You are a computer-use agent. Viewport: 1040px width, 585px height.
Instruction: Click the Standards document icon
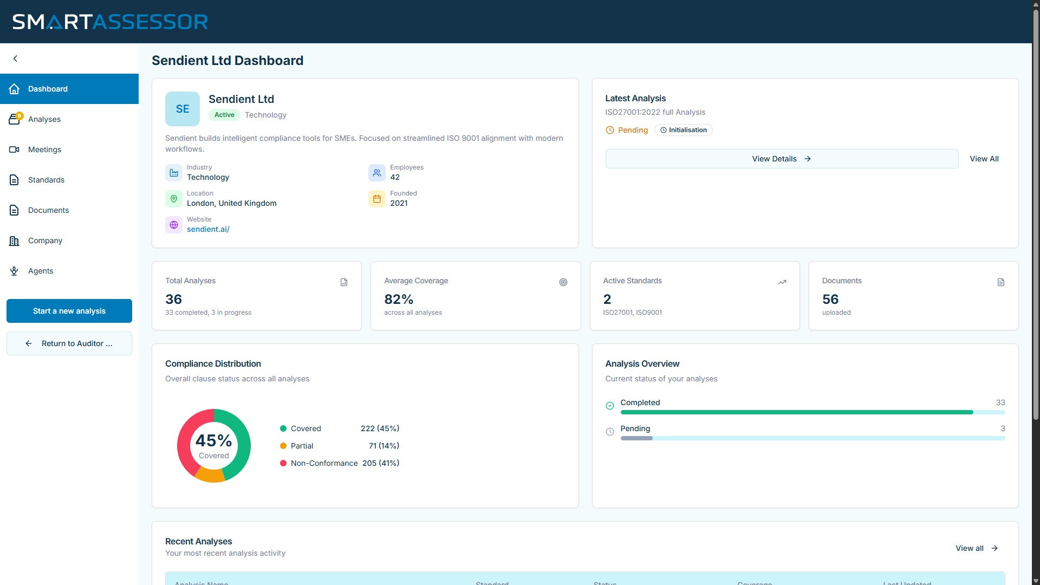(x=14, y=180)
